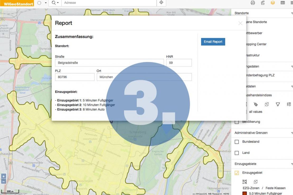Click the 'Einzugsgebiet 1: 5 Minuten Fußgänger' line
The height and width of the screenshot is (195, 293).
[x=84, y=100]
